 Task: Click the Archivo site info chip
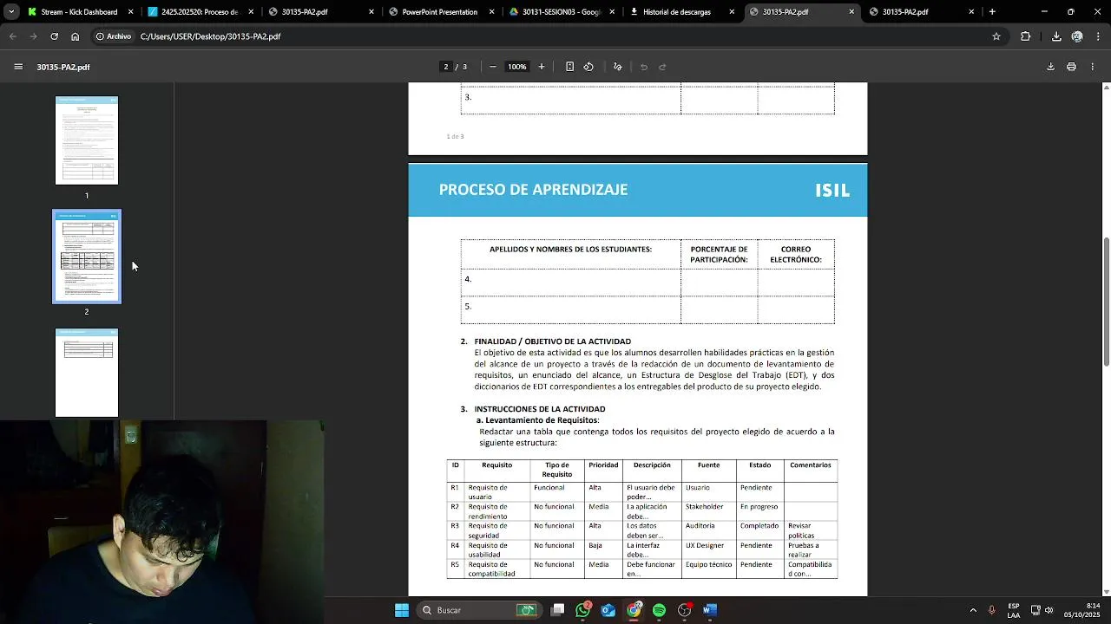[x=114, y=36]
